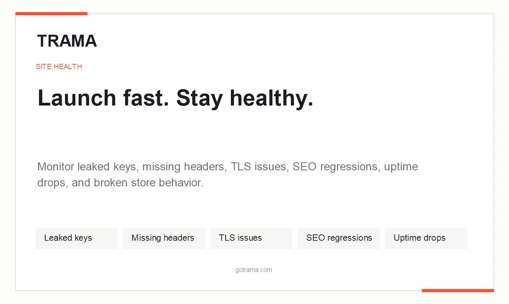This screenshot has height=304, width=509.
Task: Open the SEO regressions chip
Action: (x=338, y=238)
